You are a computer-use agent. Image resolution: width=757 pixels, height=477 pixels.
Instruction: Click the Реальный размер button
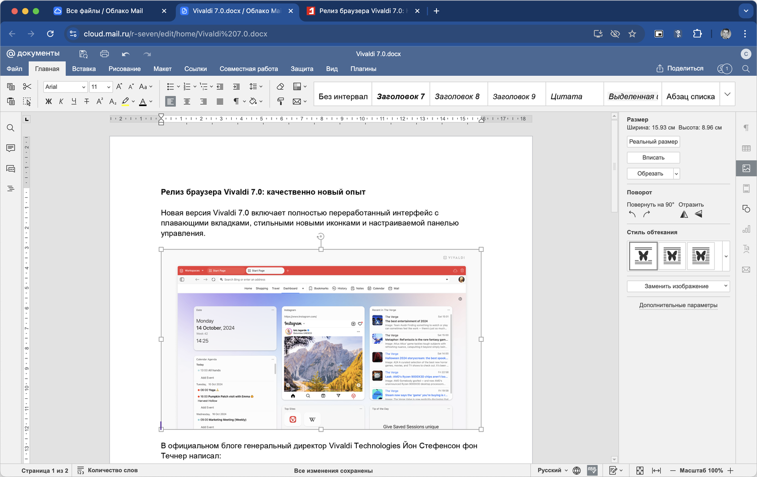653,142
